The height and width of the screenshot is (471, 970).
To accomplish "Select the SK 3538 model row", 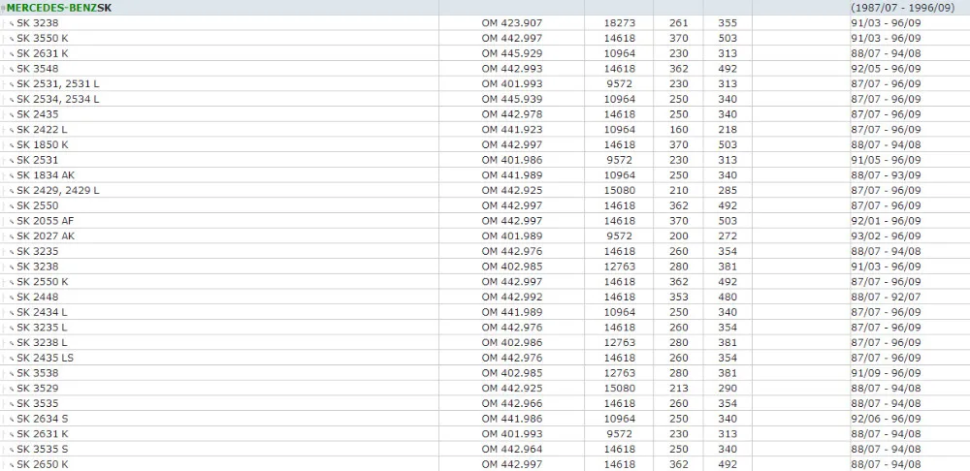I will 38,373.
